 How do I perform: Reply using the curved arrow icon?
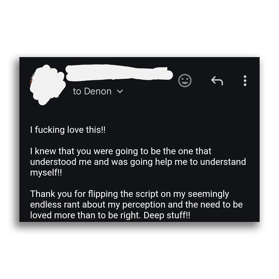(x=217, y=81)
